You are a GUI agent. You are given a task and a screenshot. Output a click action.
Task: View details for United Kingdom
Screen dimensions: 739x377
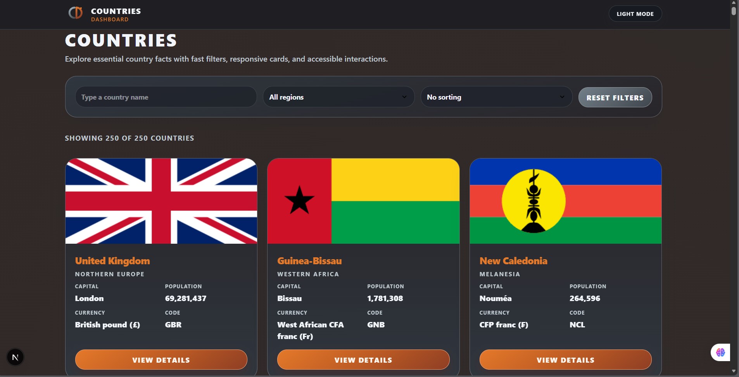click(x=161, y=360)
